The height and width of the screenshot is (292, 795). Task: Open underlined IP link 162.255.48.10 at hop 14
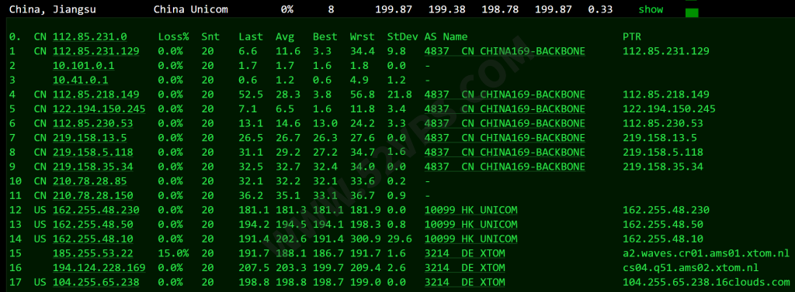93,239
